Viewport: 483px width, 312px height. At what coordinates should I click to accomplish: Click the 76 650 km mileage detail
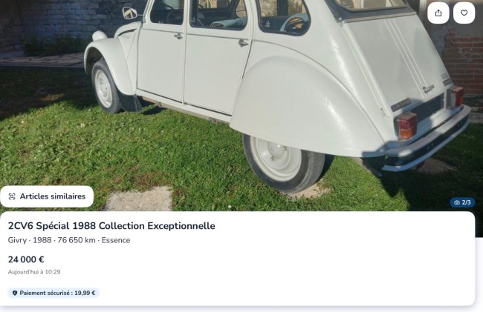77,240
